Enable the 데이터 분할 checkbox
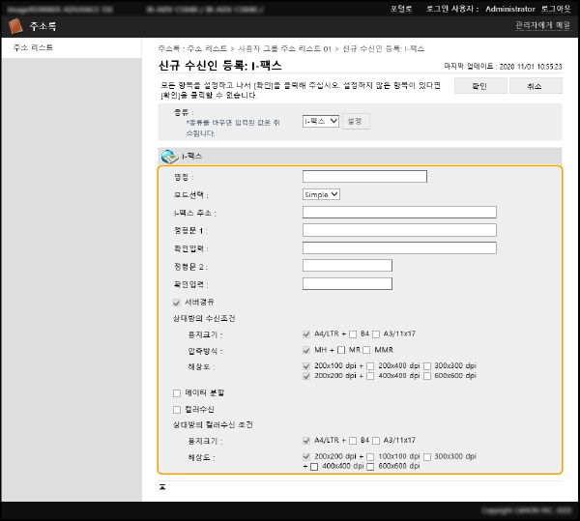 coord(176,393)
